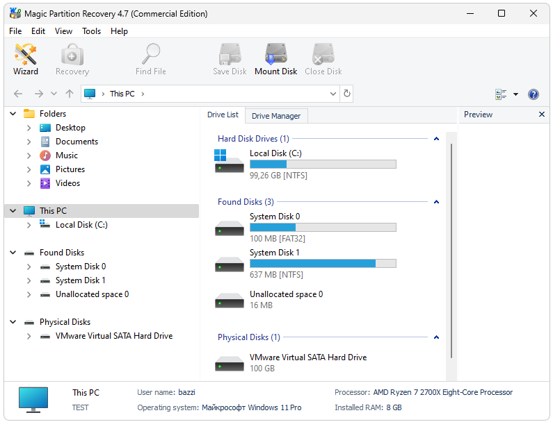Viewport: 553px width, 422px height.
Task: Click the help question mark icon
Action: pyautogui.click(x=534, y=94)
